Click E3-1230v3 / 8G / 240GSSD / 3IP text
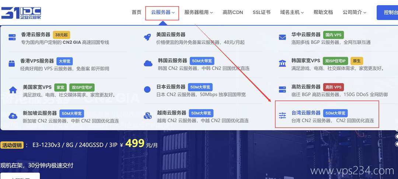Viewport: 398px width, 179px height. [75, 145]
